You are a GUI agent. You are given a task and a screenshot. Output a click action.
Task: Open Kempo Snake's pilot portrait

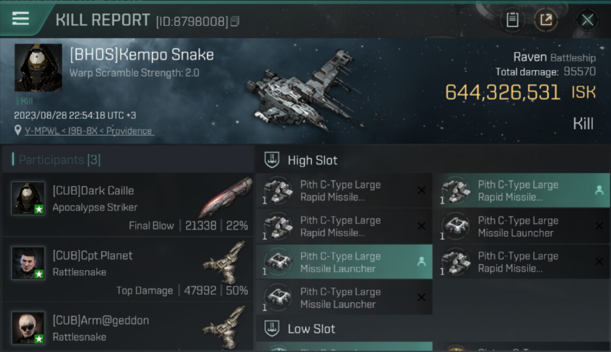39,68
